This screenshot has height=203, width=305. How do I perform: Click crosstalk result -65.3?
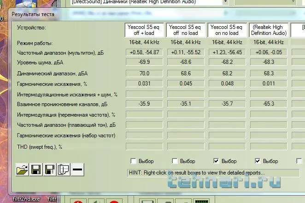269,104
